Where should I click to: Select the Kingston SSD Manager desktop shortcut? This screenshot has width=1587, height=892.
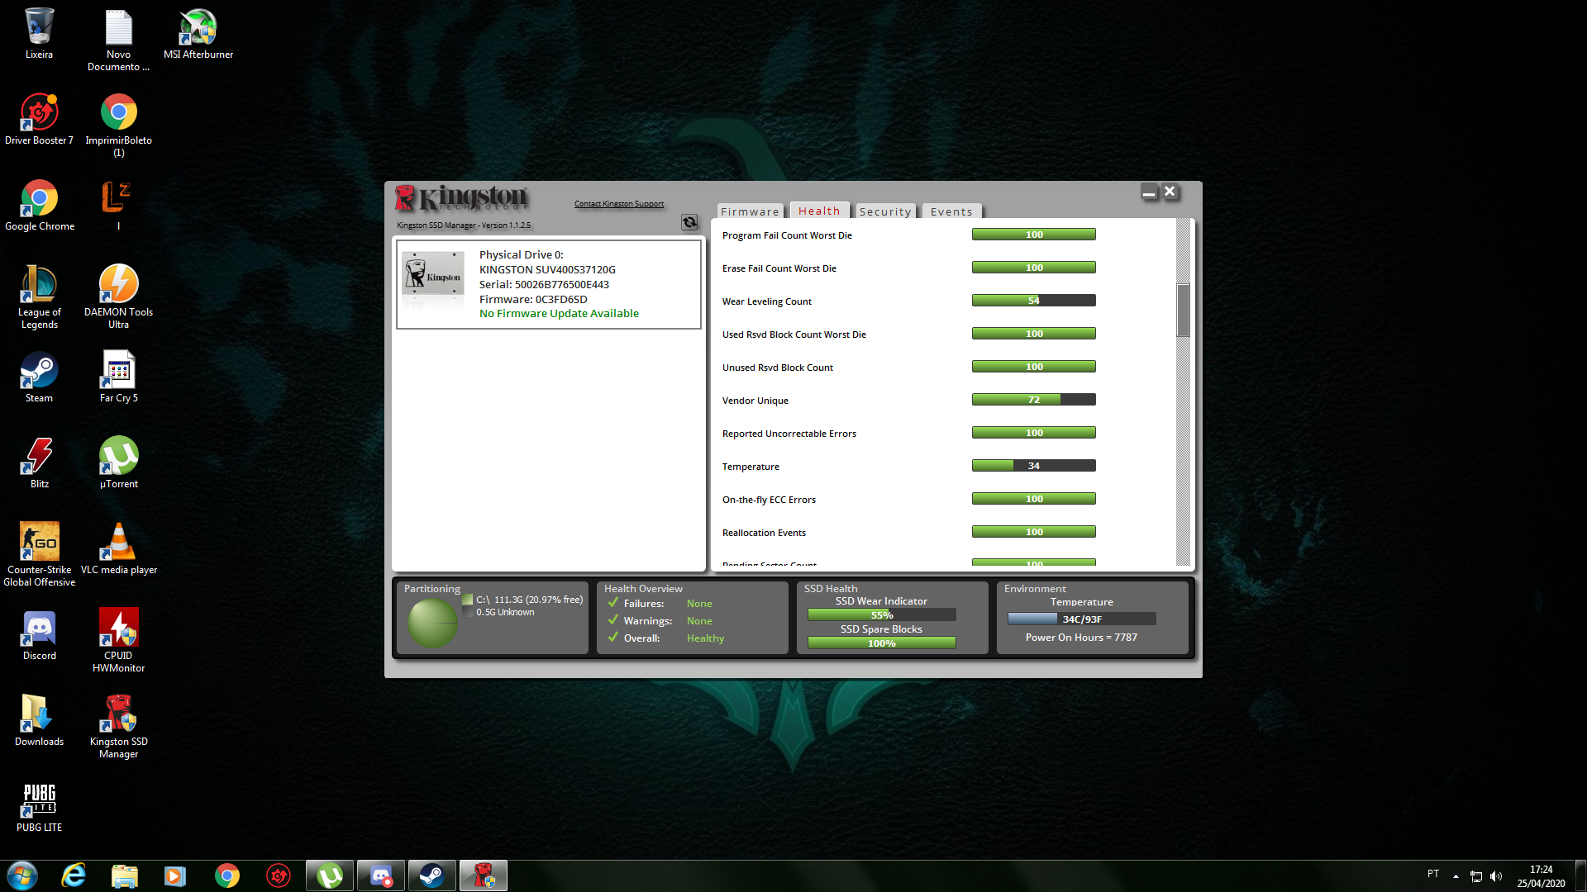click(118, 727)
